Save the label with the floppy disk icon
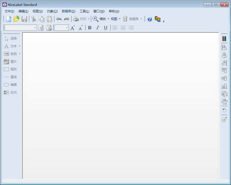 24,19
